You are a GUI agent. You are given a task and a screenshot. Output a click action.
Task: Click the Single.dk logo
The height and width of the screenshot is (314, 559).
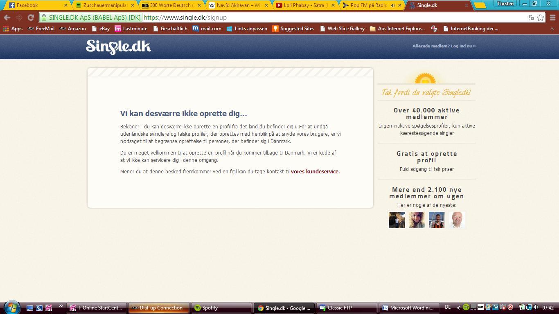[118, 47]
